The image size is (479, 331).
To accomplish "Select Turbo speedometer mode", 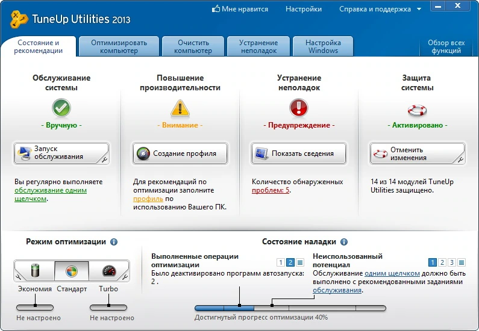I will (108, 271).
